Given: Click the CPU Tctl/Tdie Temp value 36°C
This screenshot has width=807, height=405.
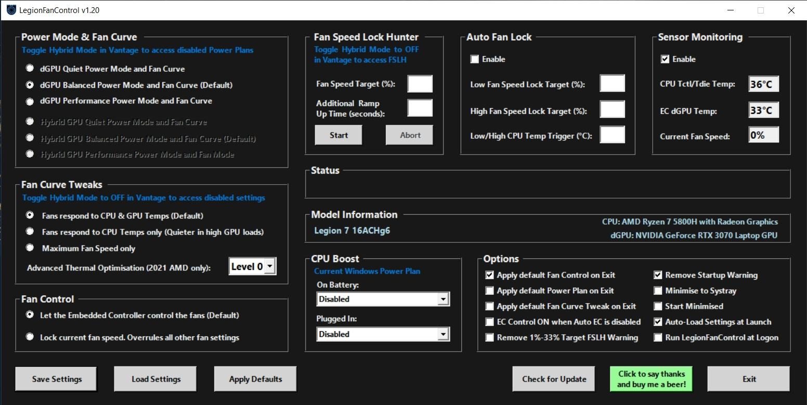Looking at the screenshot, I should point(764,84).
